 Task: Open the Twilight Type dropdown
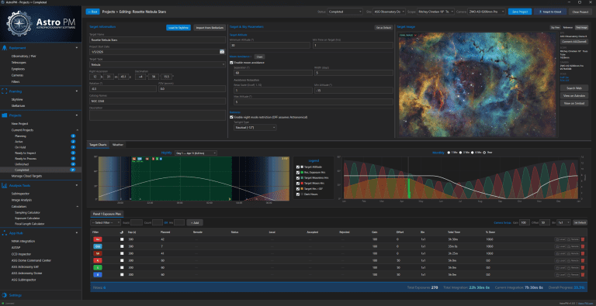point(255,128)
